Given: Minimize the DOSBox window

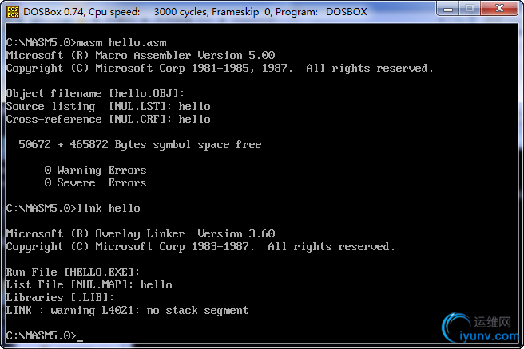Looking at the screenshot, I should point(448,9).
